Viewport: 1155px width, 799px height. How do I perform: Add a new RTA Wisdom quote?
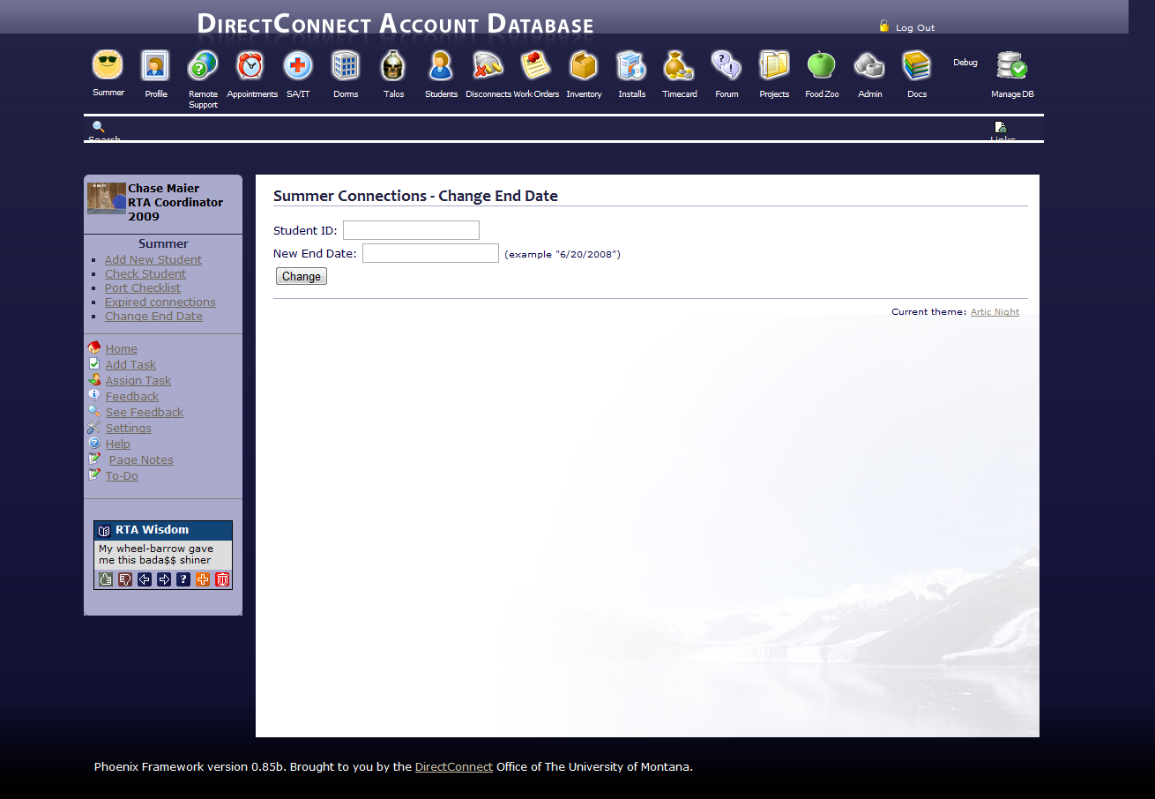pyautogui.click(x=203, y=579)
